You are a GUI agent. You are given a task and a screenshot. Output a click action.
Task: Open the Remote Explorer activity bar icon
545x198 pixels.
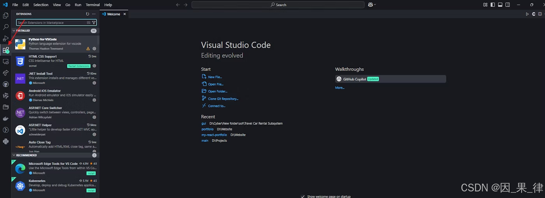pos(6,61)
